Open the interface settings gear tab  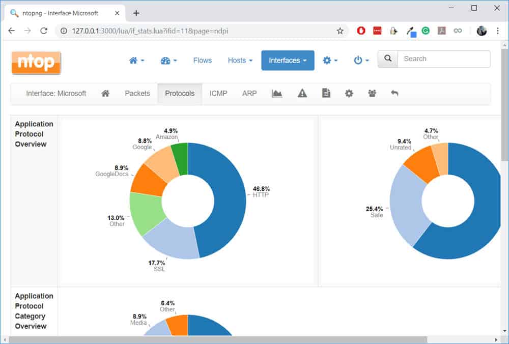pos(349,94)
